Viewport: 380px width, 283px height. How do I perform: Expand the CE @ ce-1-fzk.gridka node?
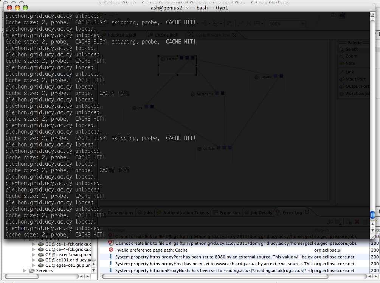(34, 244)
